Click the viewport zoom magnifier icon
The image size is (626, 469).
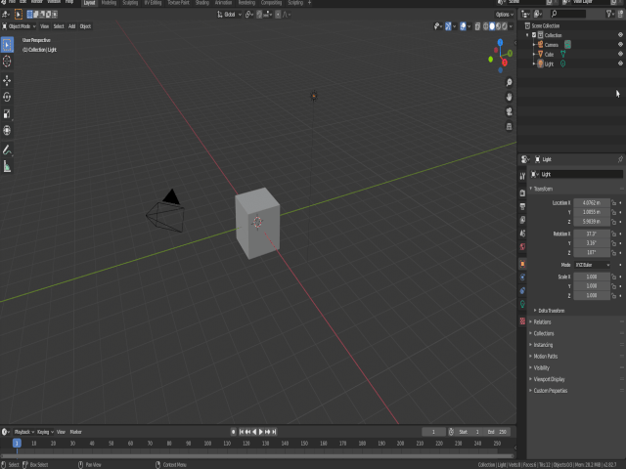point(509,82)
